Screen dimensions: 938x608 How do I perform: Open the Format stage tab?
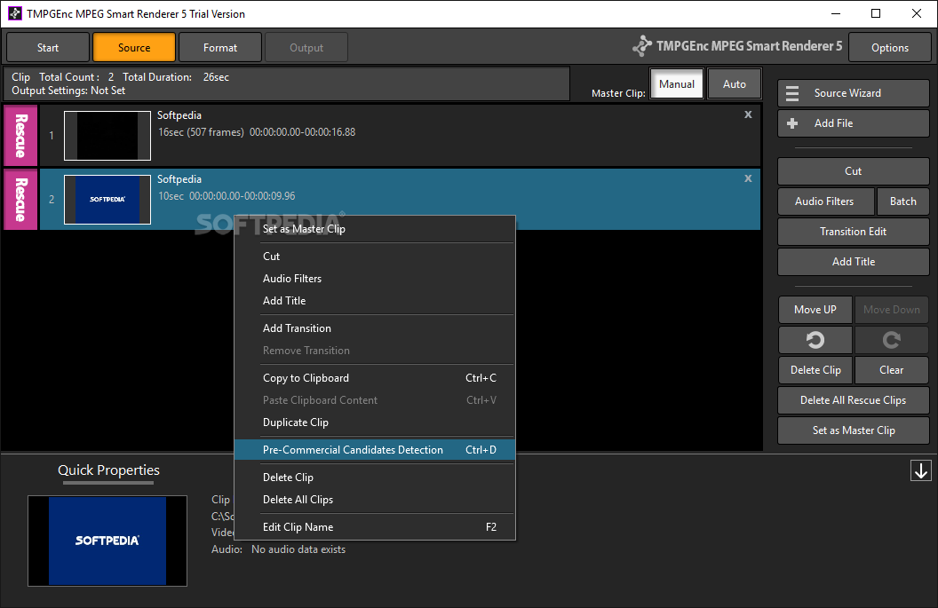(220, 47)
